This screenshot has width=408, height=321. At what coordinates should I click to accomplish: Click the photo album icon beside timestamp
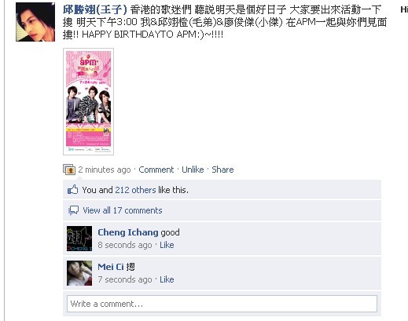point(69,170)
